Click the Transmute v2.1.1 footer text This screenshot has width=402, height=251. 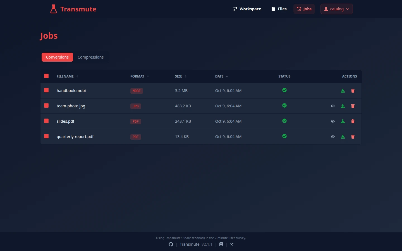[196, 244]
